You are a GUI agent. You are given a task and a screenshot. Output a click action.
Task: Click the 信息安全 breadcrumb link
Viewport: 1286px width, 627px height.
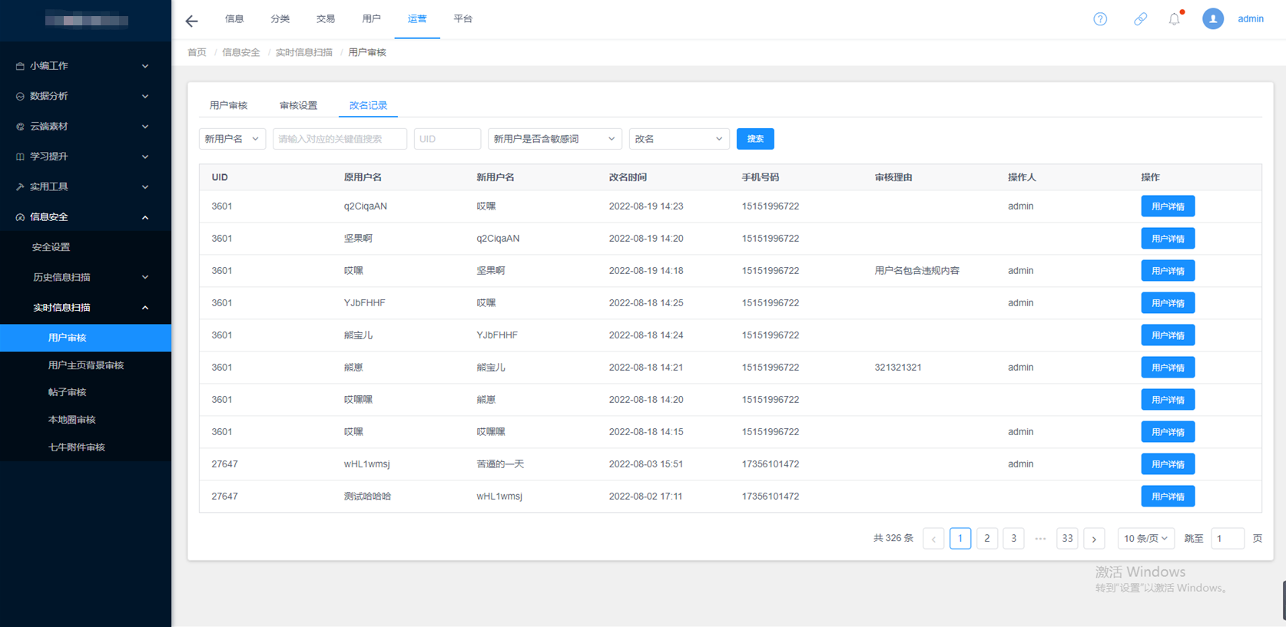pos(241,52)
